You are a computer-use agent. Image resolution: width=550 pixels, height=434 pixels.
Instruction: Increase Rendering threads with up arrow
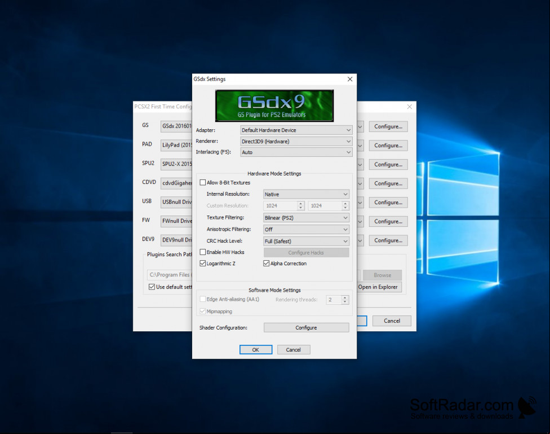point(345,297)
